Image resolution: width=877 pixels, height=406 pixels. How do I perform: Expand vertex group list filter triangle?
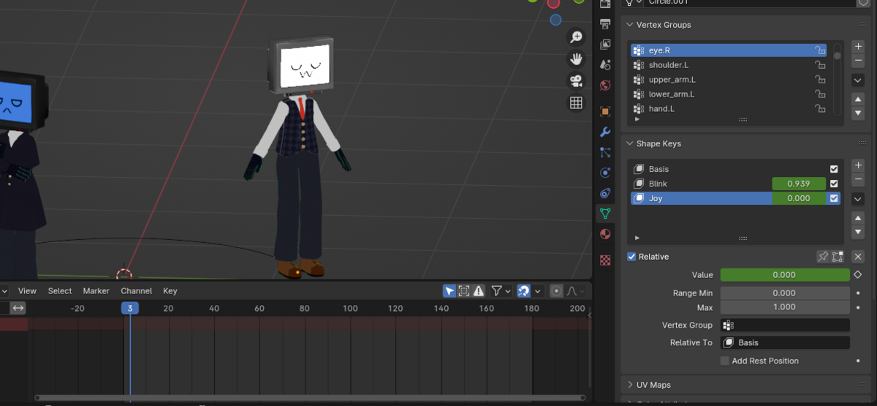[637, 119]
